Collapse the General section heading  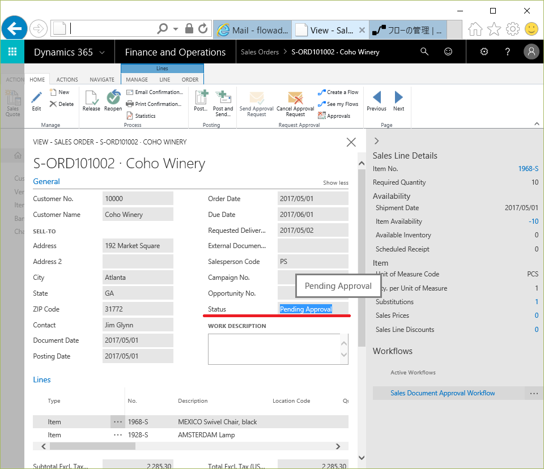click(46, 181)
